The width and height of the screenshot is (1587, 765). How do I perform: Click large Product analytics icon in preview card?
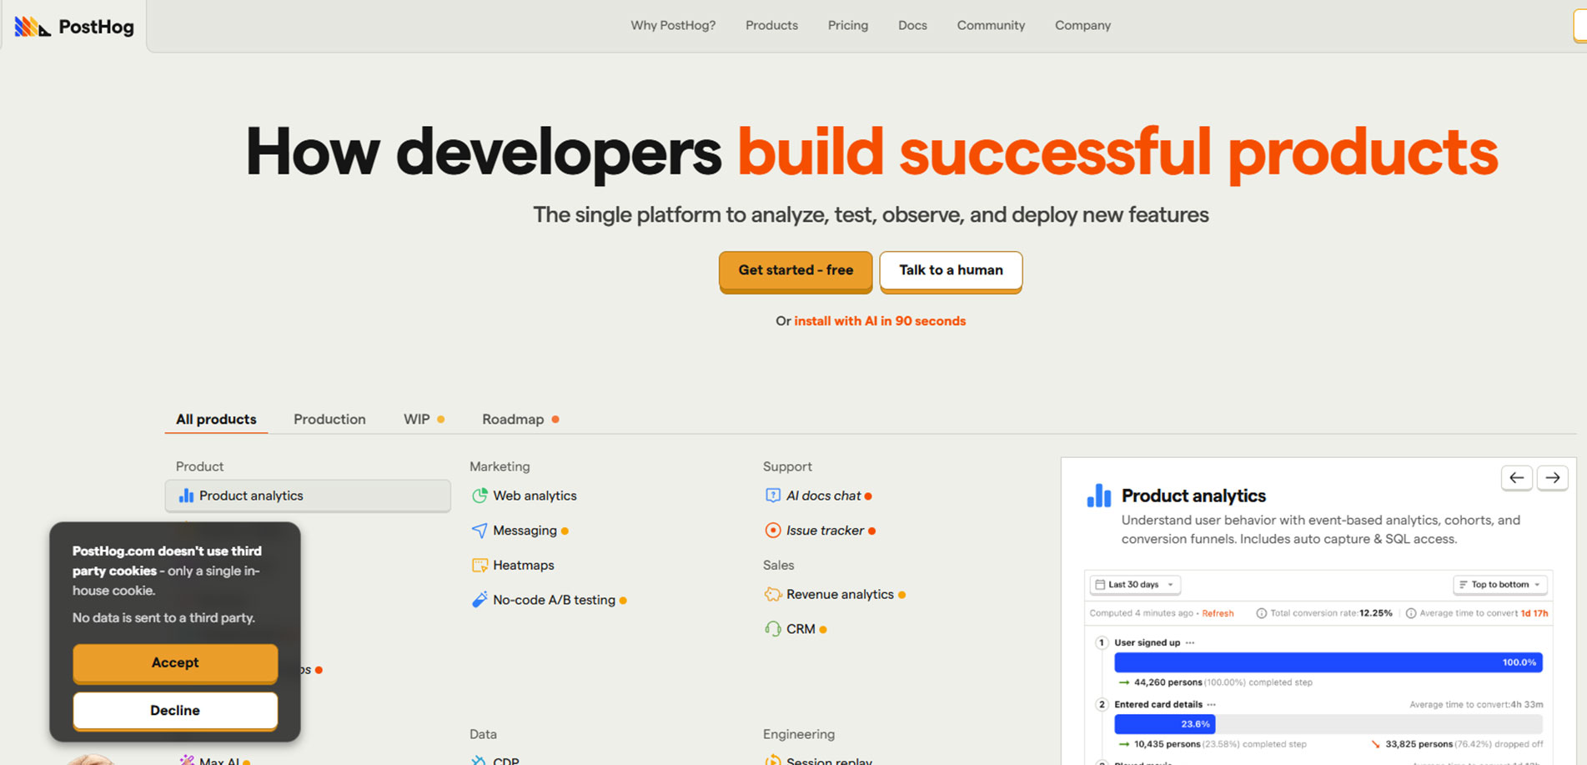[x=1099, y=496]
